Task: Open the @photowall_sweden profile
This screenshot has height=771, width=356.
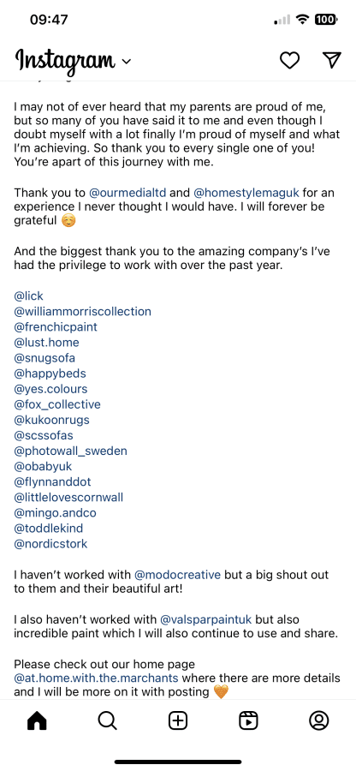Action: click(70, 451)
